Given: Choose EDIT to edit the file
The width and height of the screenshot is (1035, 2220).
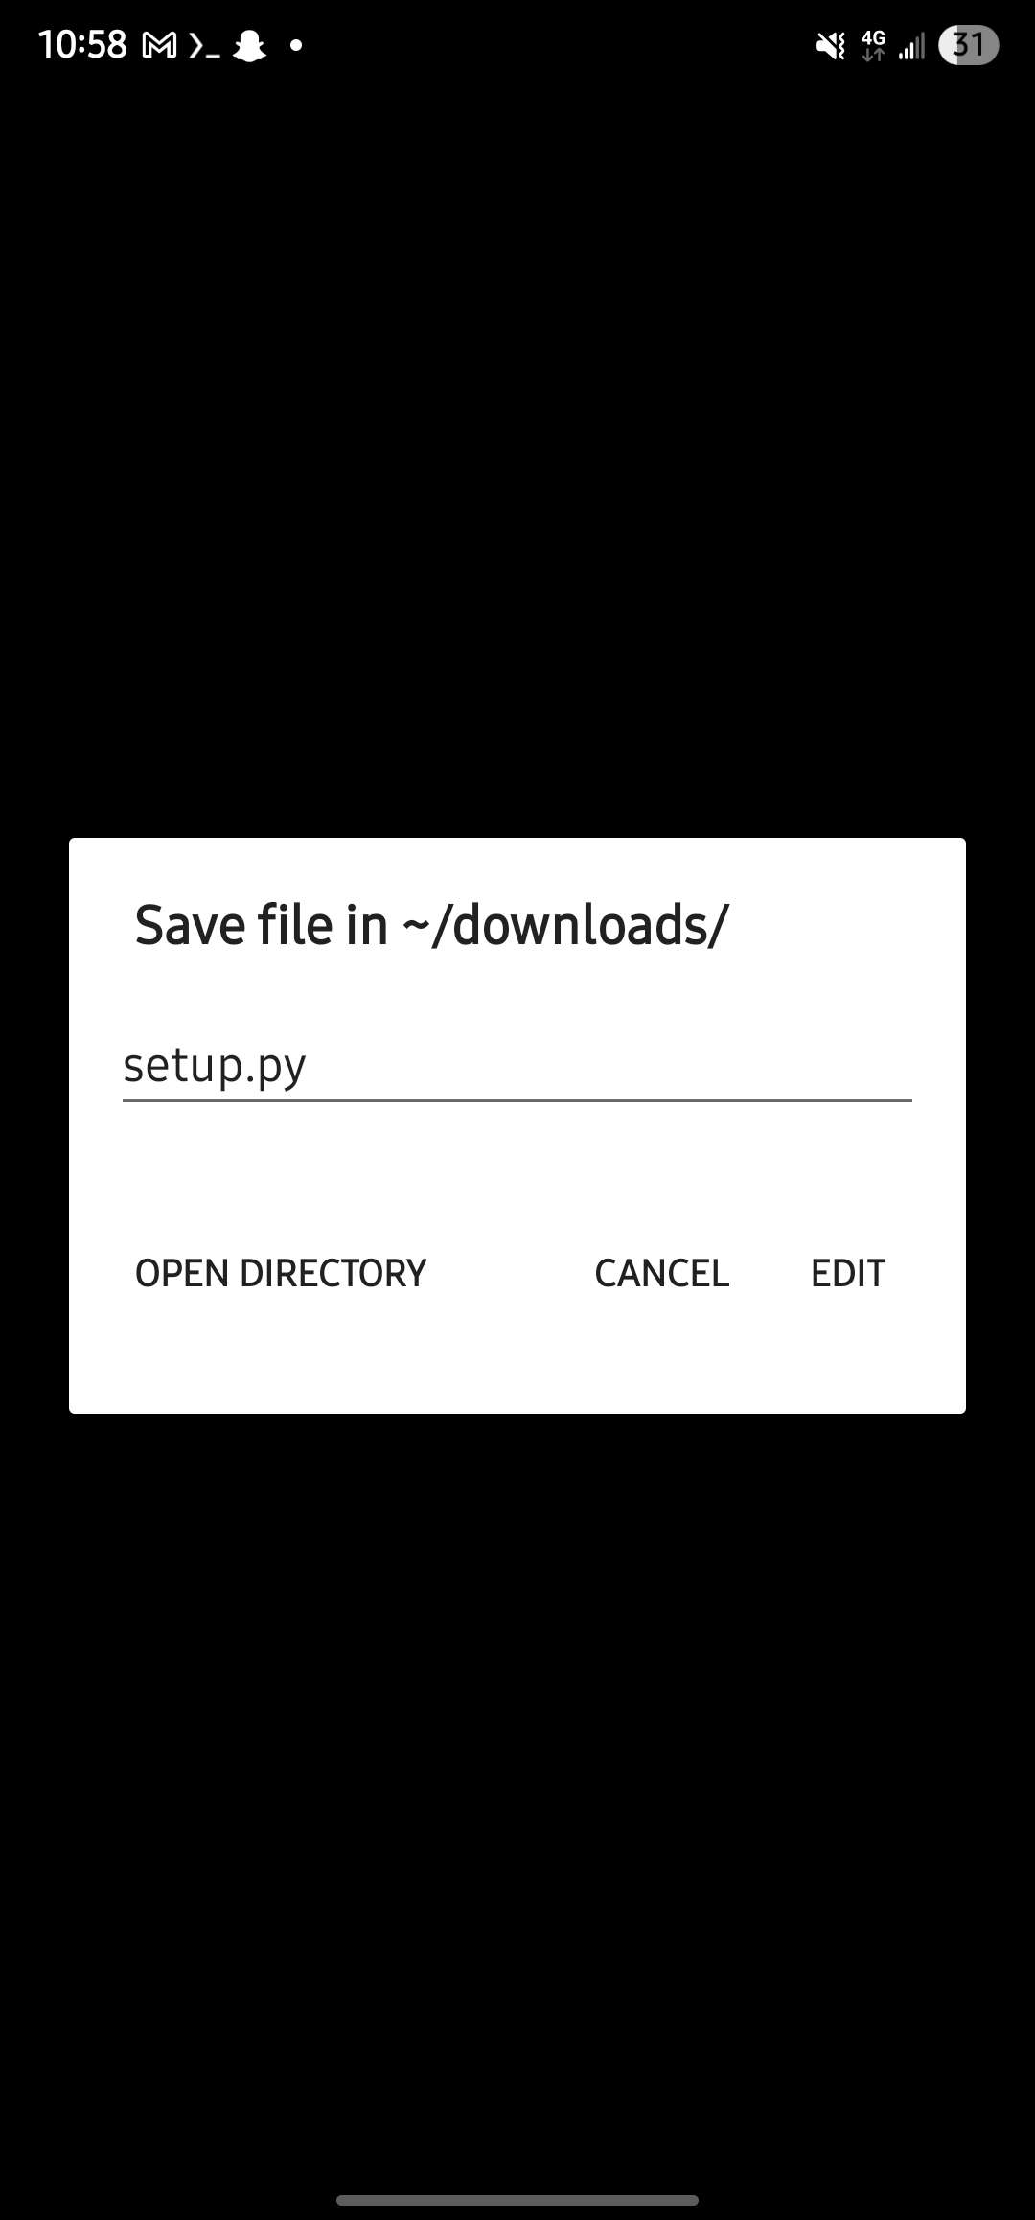Looking at the screenshot, I should click(x=848, y=1273).
